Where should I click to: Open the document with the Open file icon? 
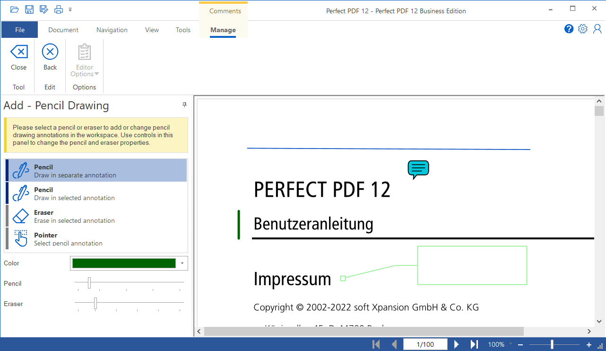pos(15,9)
